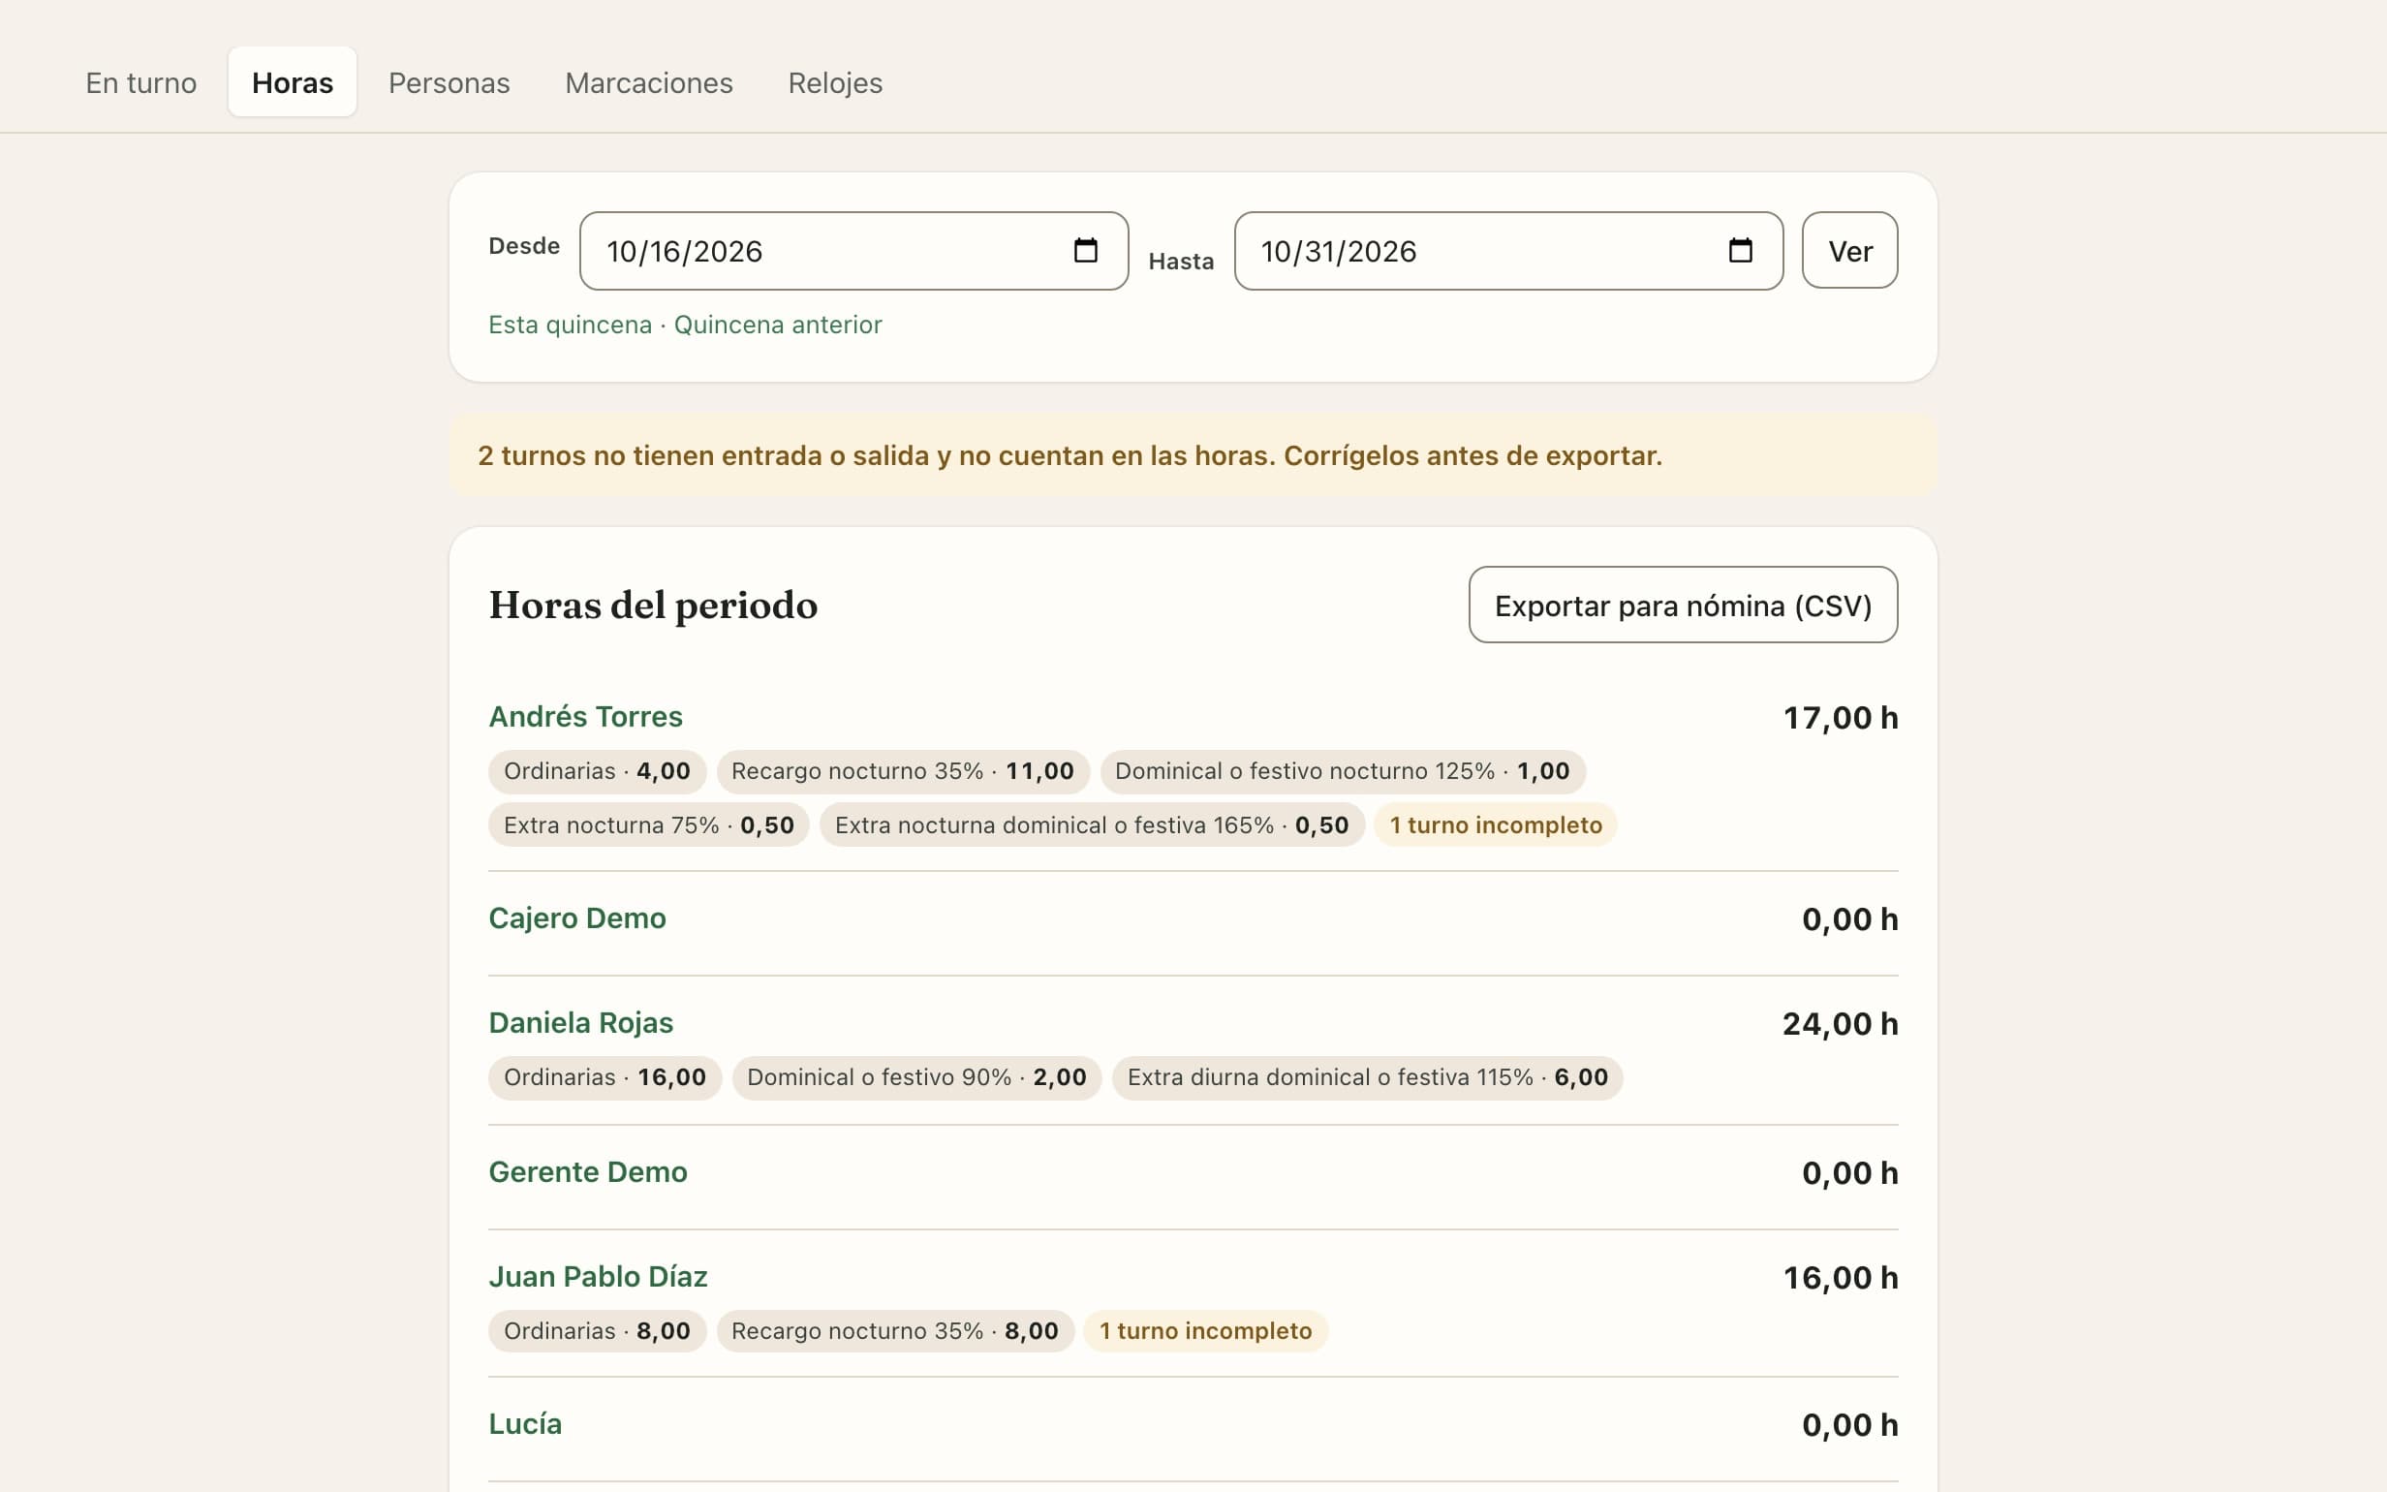Image resolution: width=2387 pixels, height=1492 pixels.
Task: Click Juan Pablo Díaz '1 turno incompleto' badge
Action: (1205, 1330)
